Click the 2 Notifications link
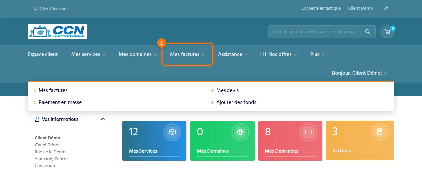Image resolution: width=422 pixels, height=171 pixels. (x=51, y=9)
